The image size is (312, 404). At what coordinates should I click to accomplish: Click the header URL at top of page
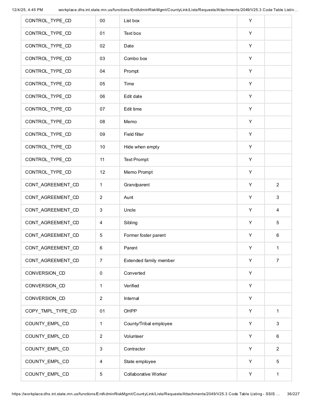pyautogui.click(x=178, y=10)
